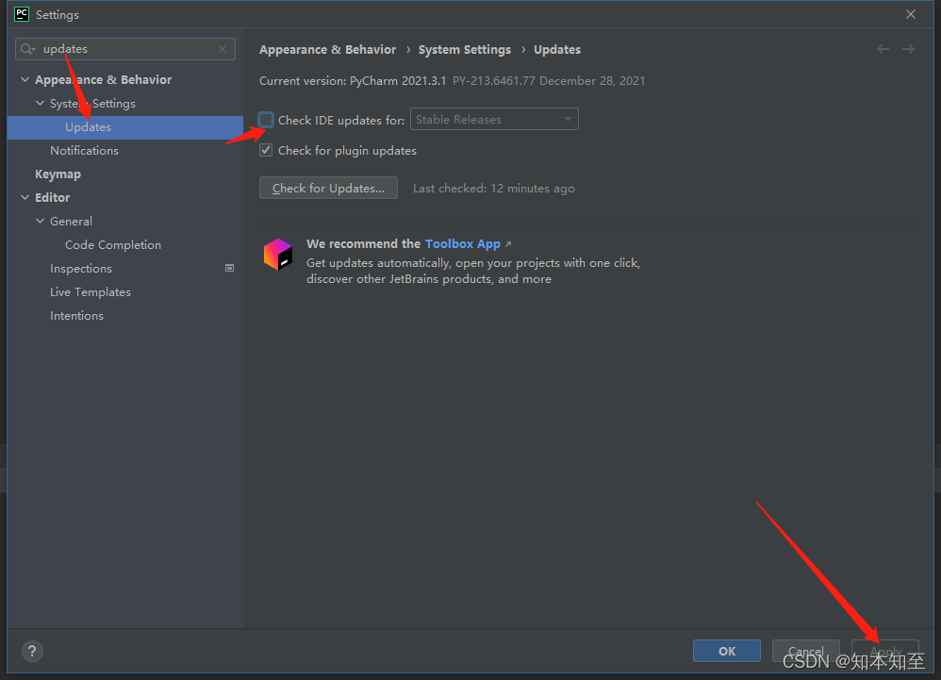Click the external link arrow after Toolbox App
The width and height of the screenshot is (941, 680).
(x=508, y=244)
